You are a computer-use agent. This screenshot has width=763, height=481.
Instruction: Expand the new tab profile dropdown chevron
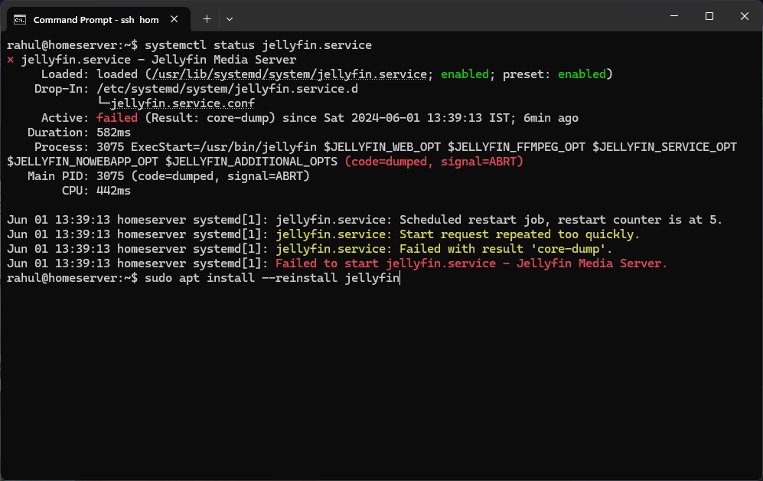(x=230, y=18)
